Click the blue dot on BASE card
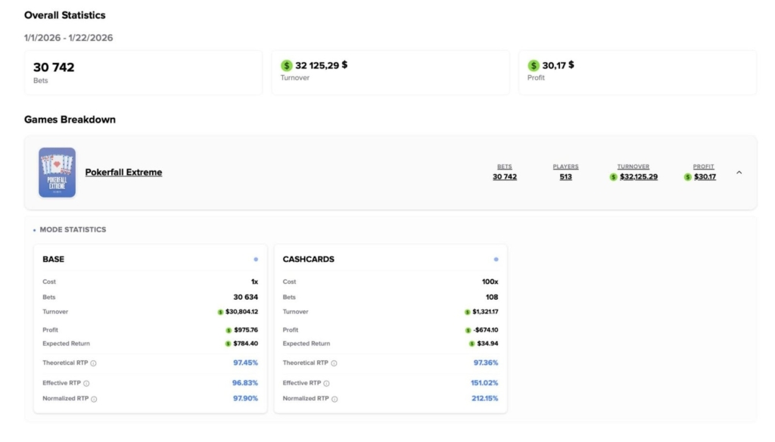Screen dimensions: 775x442 click(x=256, y=260)
